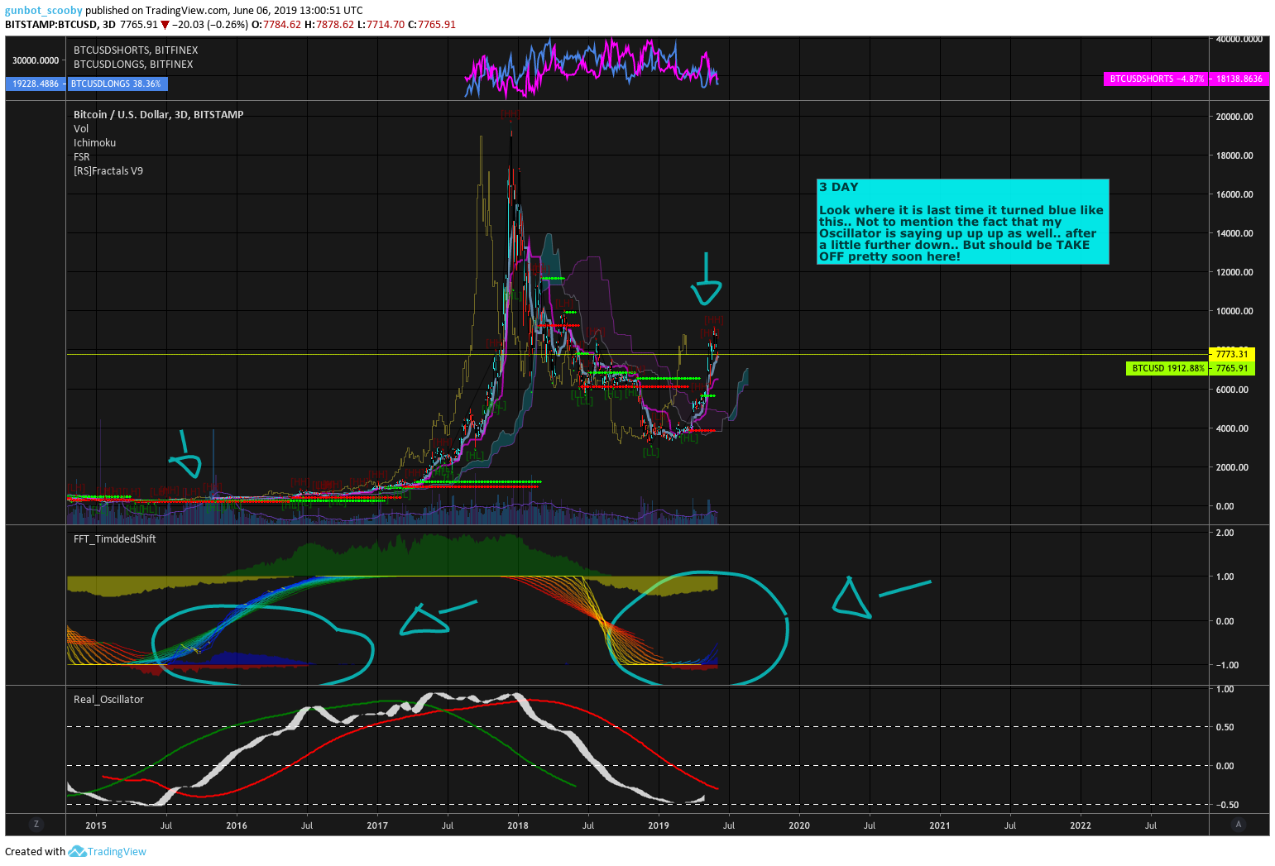Viewport: 1275px width, 866px height.
Task: Select the BTCUSDSHORTS, BITFINEX legend entry
Action: (136, 50)
